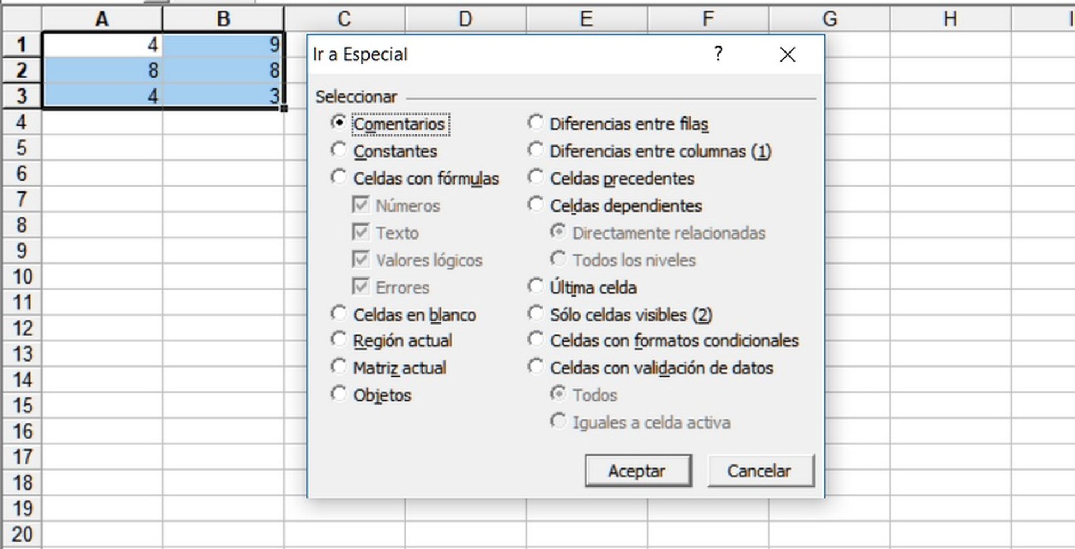Pick the Región actual radio button
The image size is (1075, 549).
(339, 340)
